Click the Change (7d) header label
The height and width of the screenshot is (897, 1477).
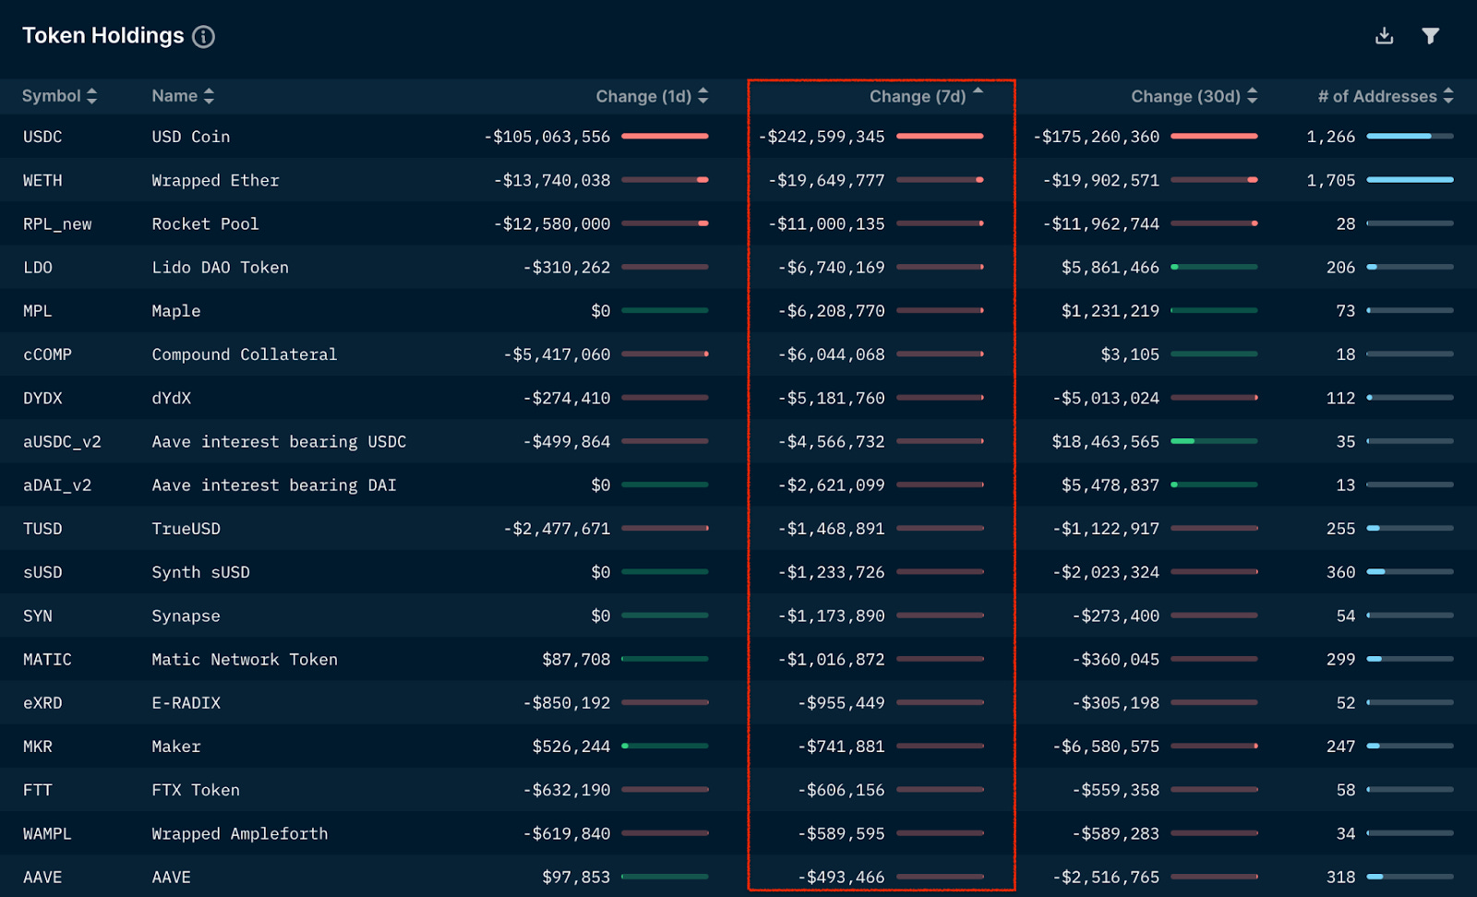[x=918, y=96]
